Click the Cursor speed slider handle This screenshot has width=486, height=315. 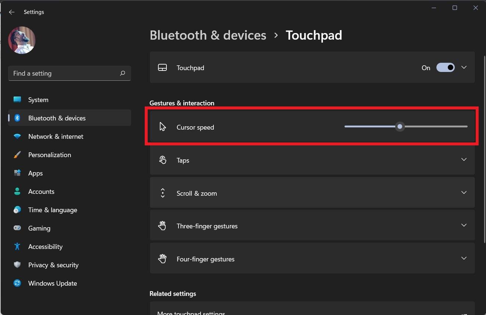coord(400,127)
